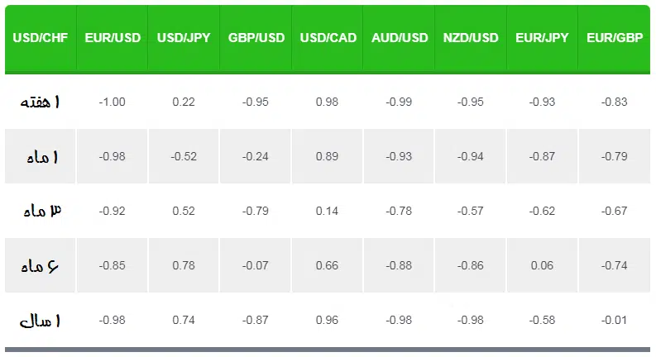The height and width of the screenshot is (357, 656).
Task: Select the AUD/USD header cell
Action: point(399,38)
